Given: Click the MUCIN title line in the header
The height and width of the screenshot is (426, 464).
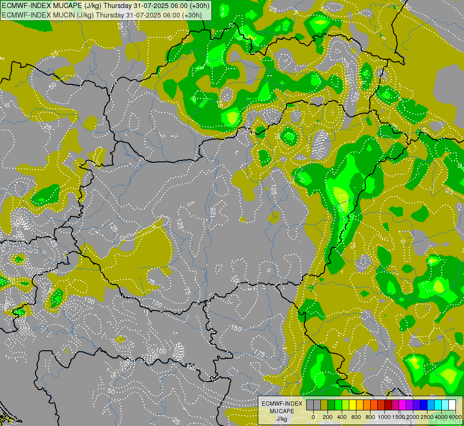Looking at the screenshot, I should point(102,15).
